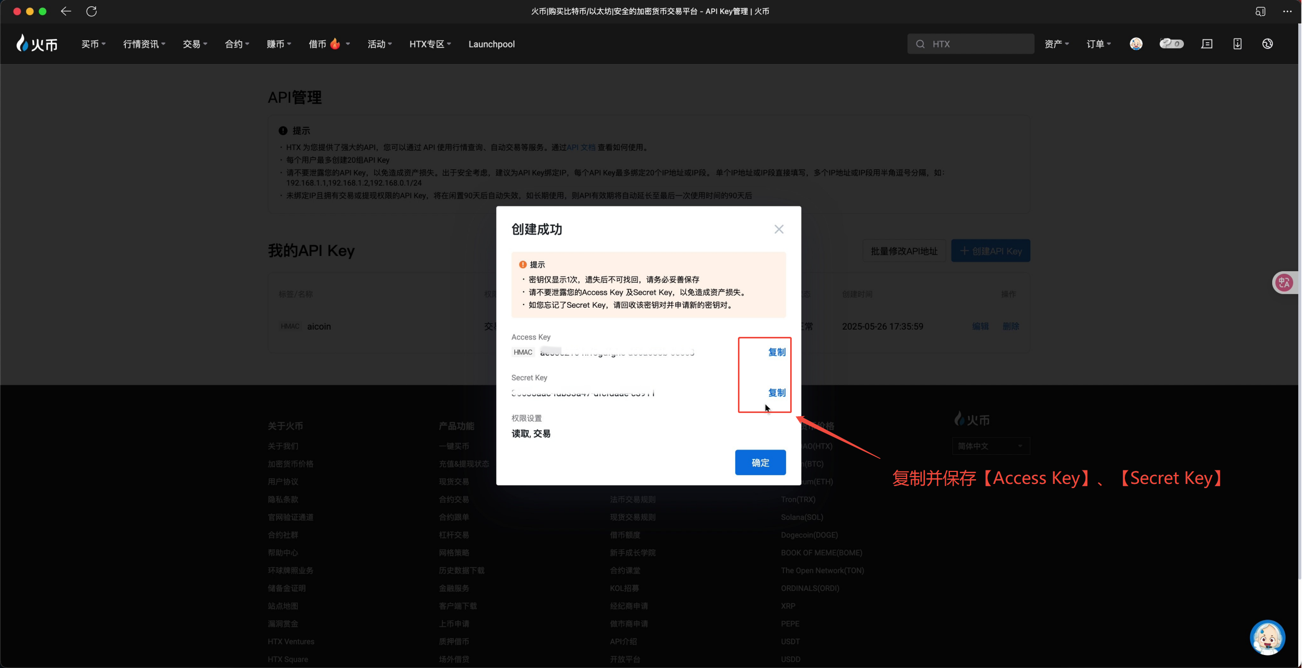
Task: Open footer link BOOK OF MEME(BOME)
Action: [821, 553]
